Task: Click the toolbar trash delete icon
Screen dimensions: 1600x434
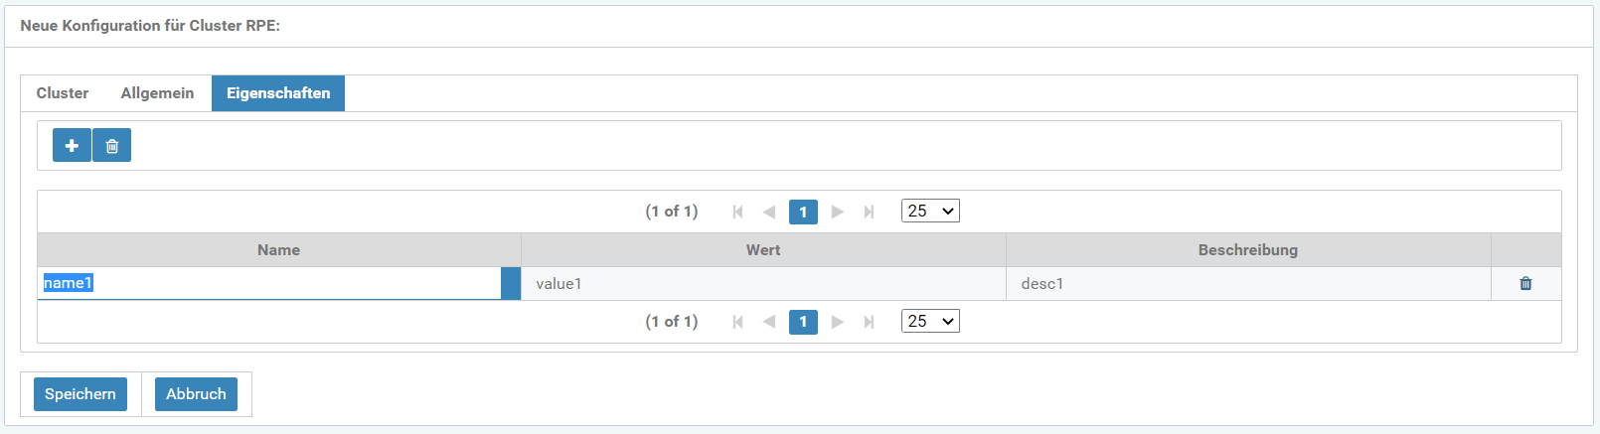Action: click(x=112, y=145)
